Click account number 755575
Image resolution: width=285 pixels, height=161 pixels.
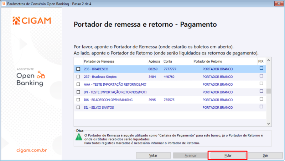click(x=169, y=100)
